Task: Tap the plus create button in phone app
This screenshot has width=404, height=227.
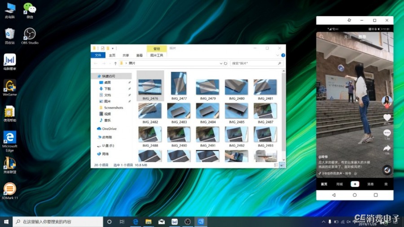Action: 355,184
